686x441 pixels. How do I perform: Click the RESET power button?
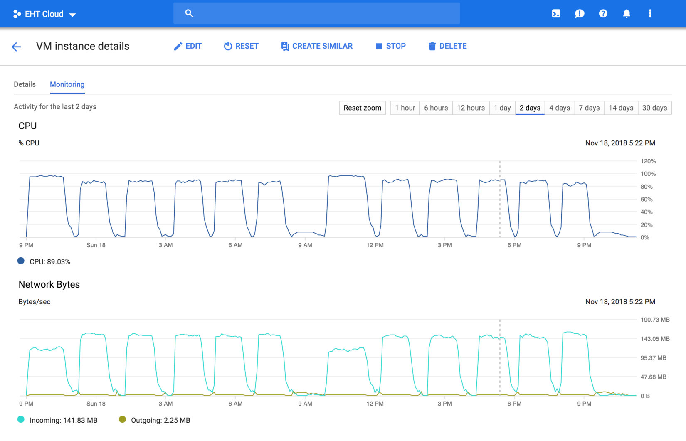tap(241, 46)
